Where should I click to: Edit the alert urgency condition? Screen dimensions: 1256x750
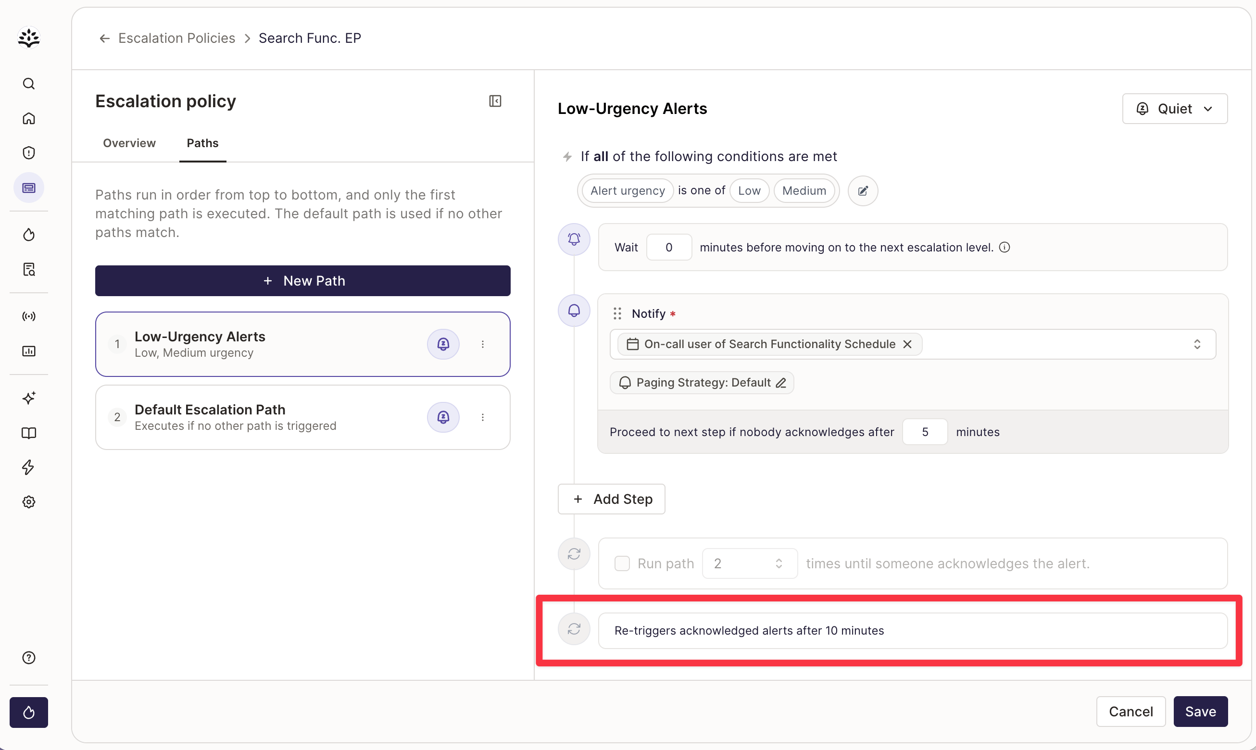click(x=863, y=191)
